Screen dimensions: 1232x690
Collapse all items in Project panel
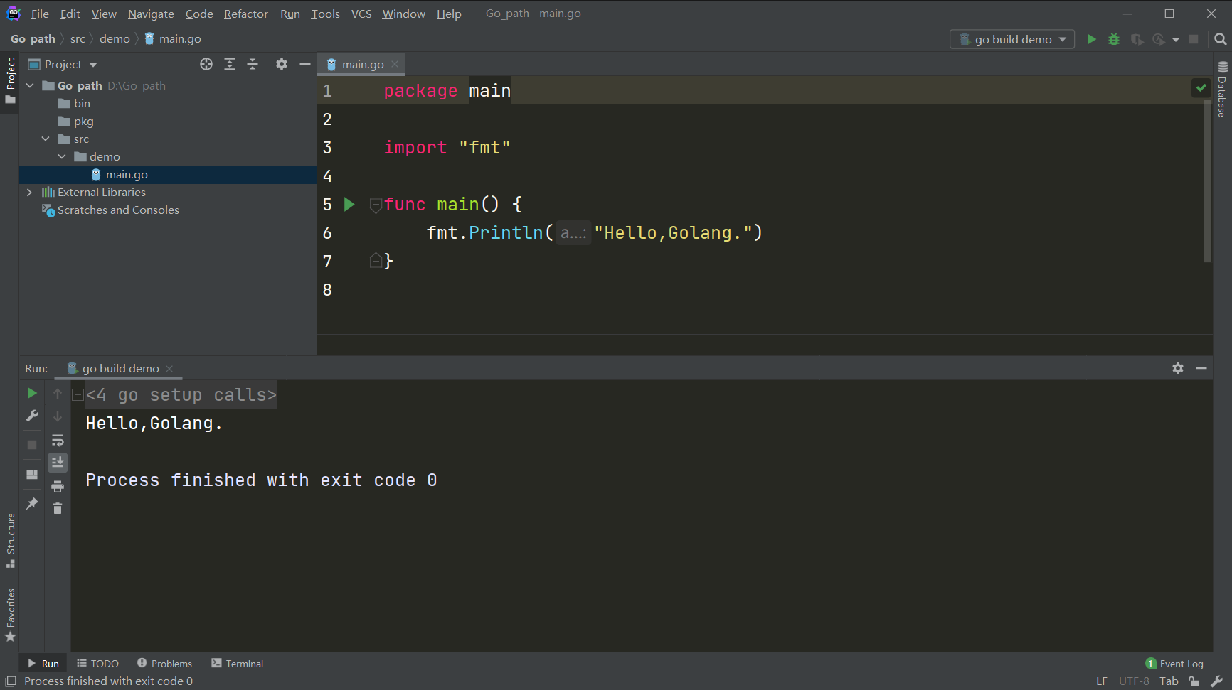(x=253, y=64)
